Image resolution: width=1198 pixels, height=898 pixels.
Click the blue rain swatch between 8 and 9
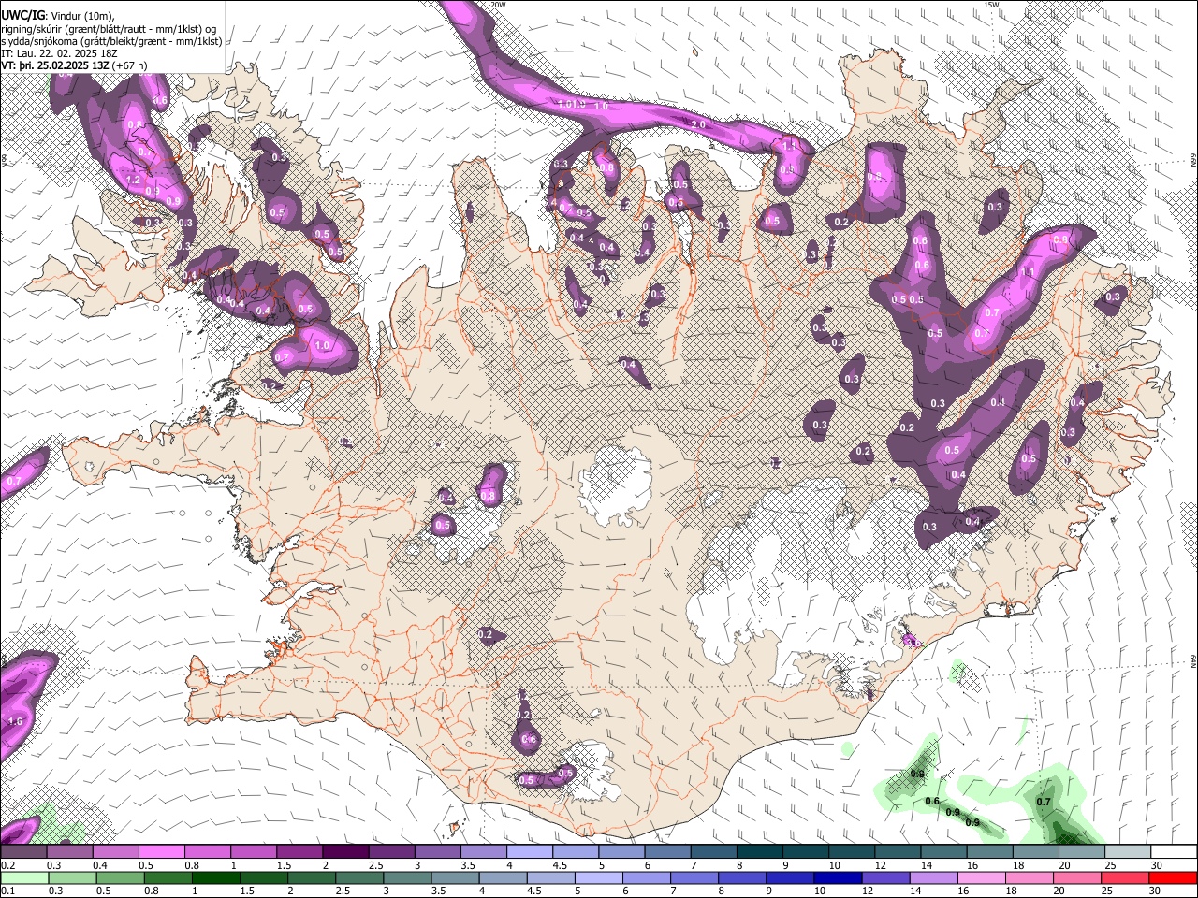(743, 878)
